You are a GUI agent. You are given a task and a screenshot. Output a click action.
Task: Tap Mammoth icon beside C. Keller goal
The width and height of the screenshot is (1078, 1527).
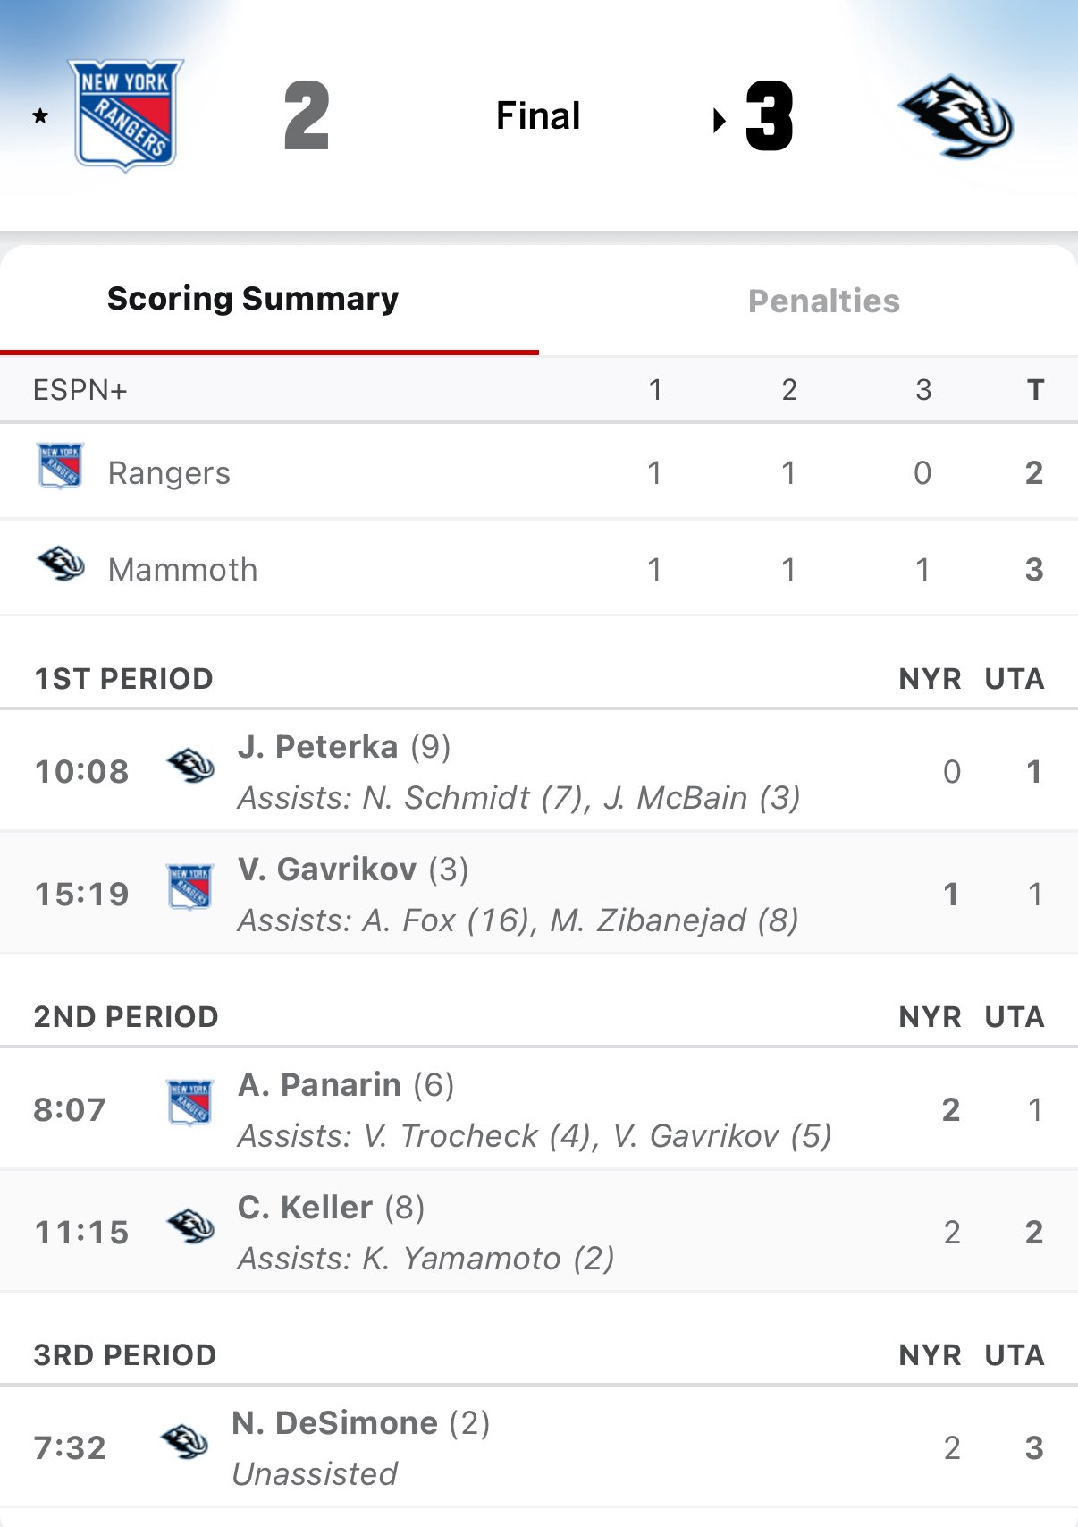(x=190, y=1226)
